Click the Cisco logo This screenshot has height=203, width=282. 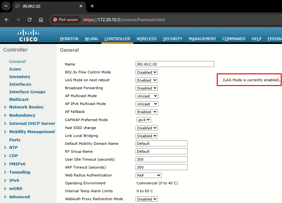(x=29, y=35)
